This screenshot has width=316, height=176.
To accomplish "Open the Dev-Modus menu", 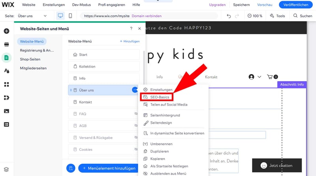I will (81, 5).
